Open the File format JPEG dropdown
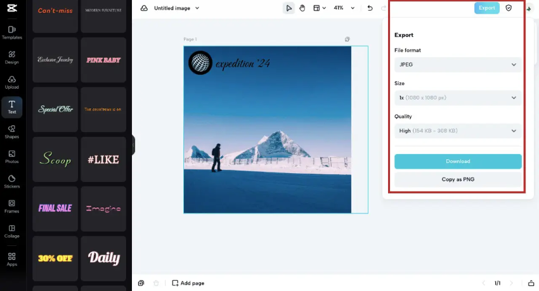 (458, 65)
